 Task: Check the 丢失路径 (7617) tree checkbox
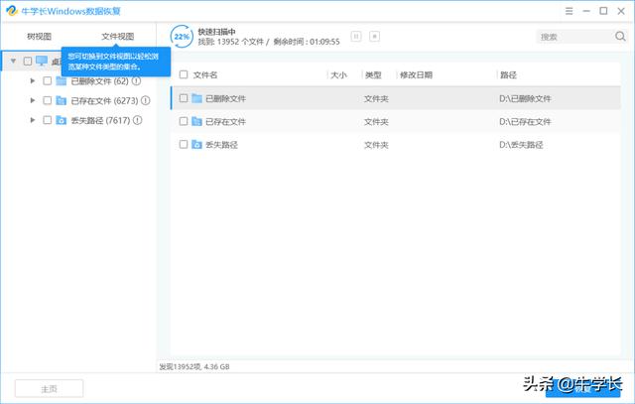tap(47, 120)
